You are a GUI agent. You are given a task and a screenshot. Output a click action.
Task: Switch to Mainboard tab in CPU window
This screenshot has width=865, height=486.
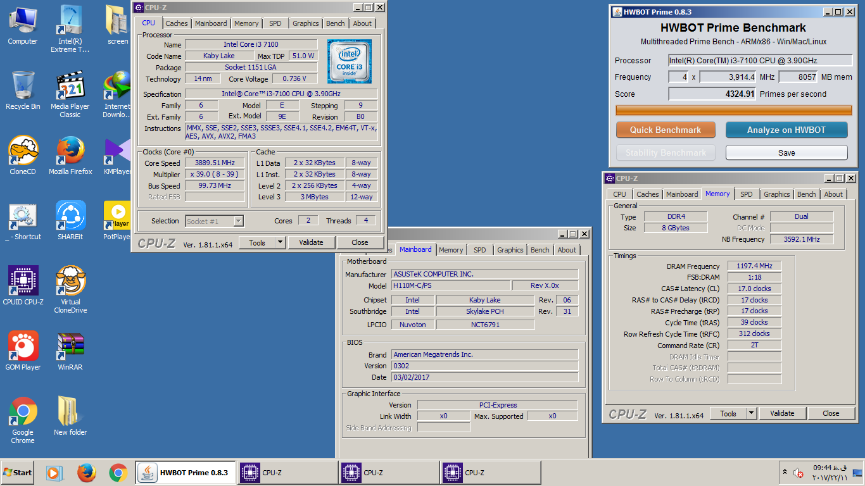[x=211, y=23]
